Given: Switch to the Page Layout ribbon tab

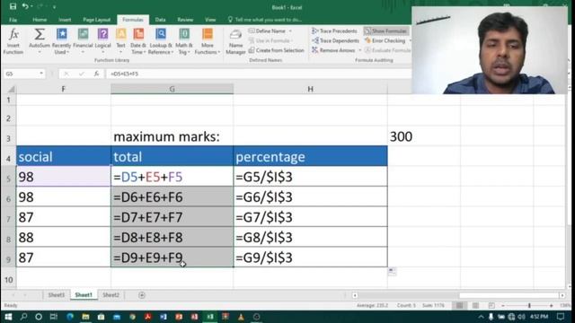Looking at the screenshot, I should click(96, 20).
